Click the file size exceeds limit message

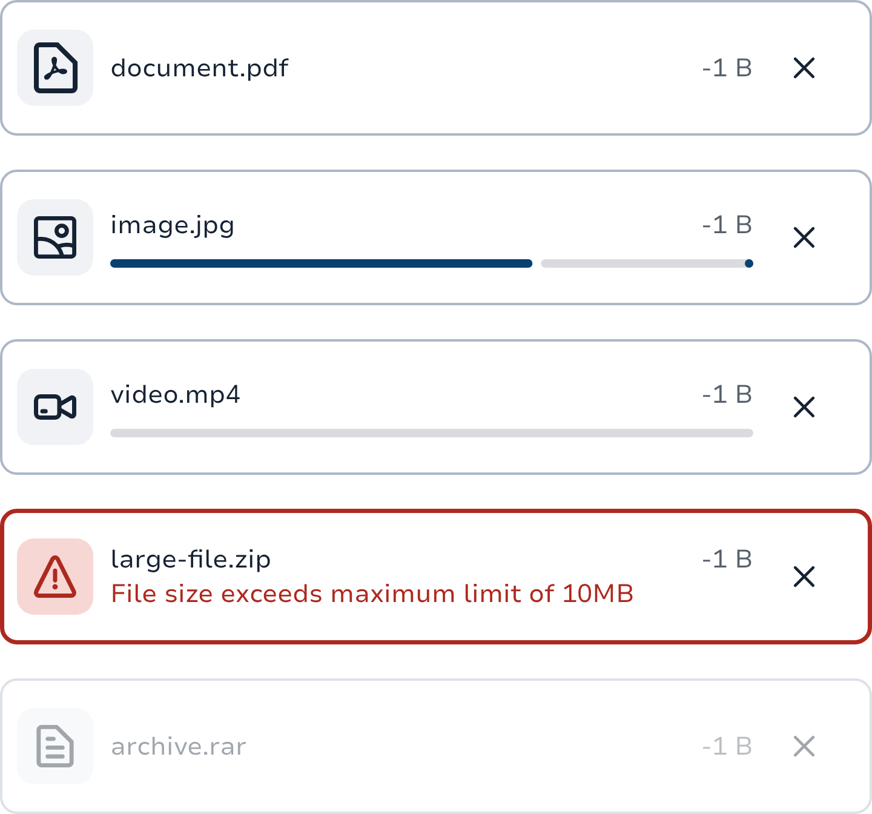pyautogui.click(x=372, y=594)
